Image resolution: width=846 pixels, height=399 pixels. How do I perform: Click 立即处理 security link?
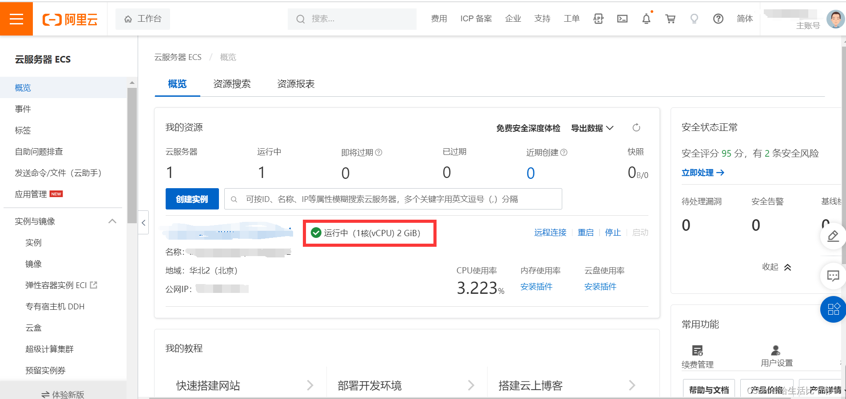click(x=703, y=173)
